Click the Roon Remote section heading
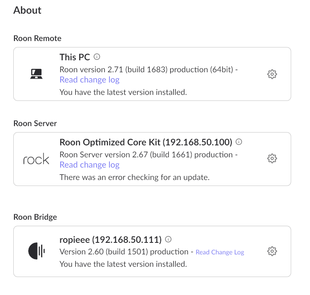The width and height of the screenshot is (310, 295). point(37,38)
